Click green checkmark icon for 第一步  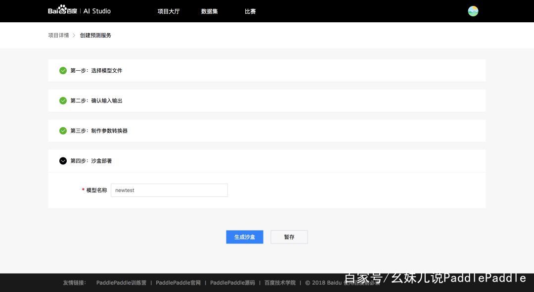(63, 70)
